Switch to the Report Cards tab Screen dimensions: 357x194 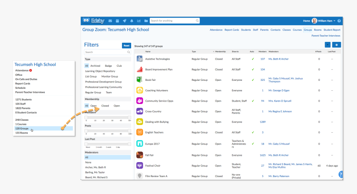coord(232,30)
